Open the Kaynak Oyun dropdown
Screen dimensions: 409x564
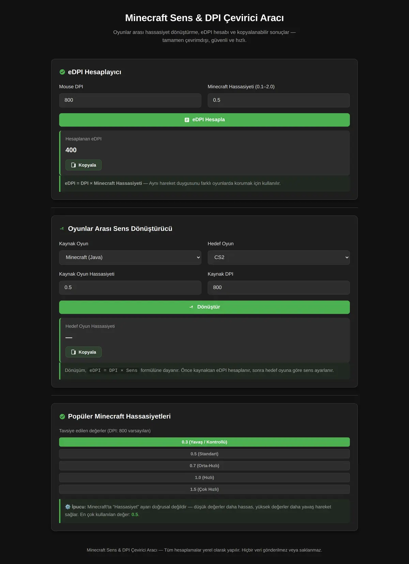[130, 257]
